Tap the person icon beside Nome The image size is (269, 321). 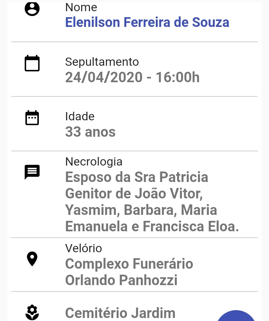[32, 9]
